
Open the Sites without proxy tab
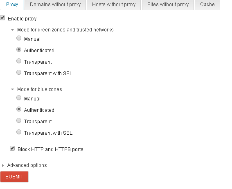coord(168,5)
